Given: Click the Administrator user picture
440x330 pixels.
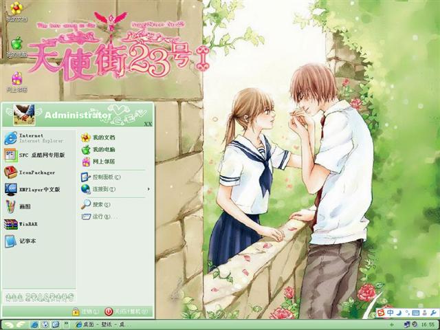Looking at the screenshot, I should point(24,115).
